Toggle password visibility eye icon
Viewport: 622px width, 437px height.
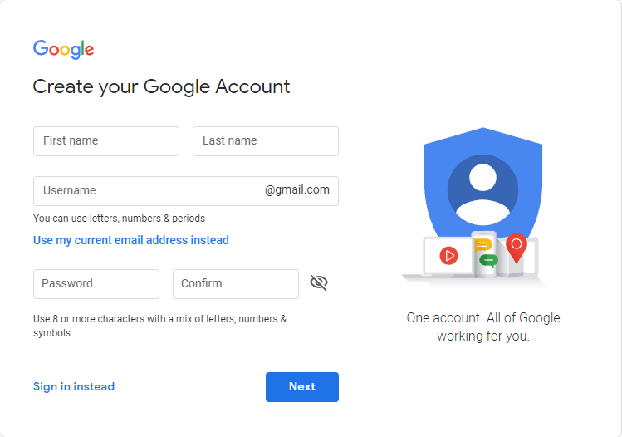(319, 283)
